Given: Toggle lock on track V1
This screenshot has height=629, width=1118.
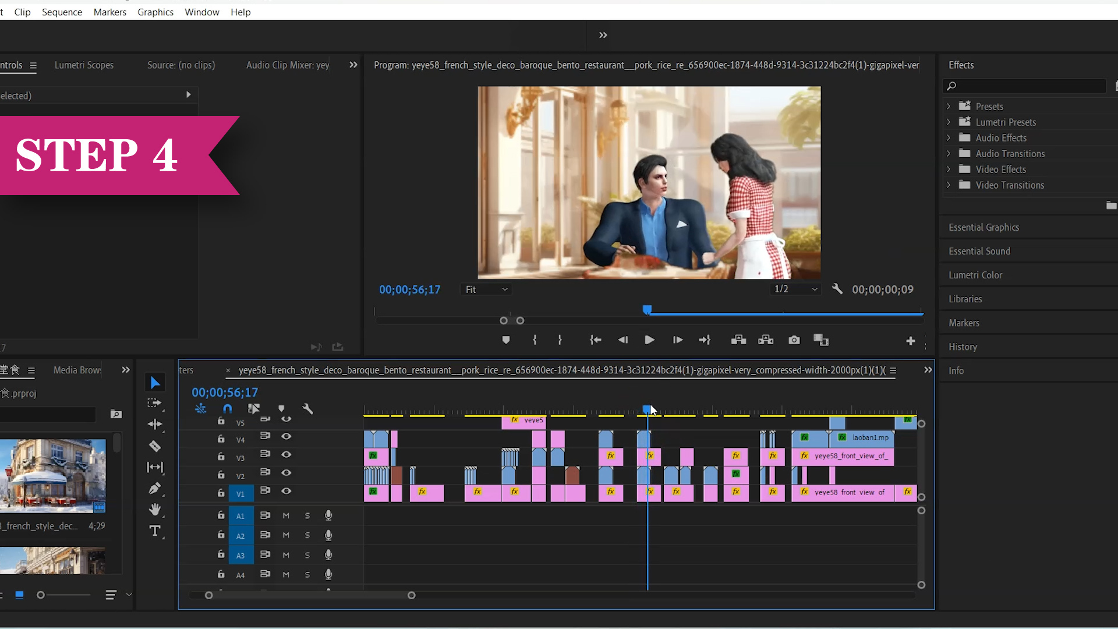Looking at the screenshot, I should 221,493.
